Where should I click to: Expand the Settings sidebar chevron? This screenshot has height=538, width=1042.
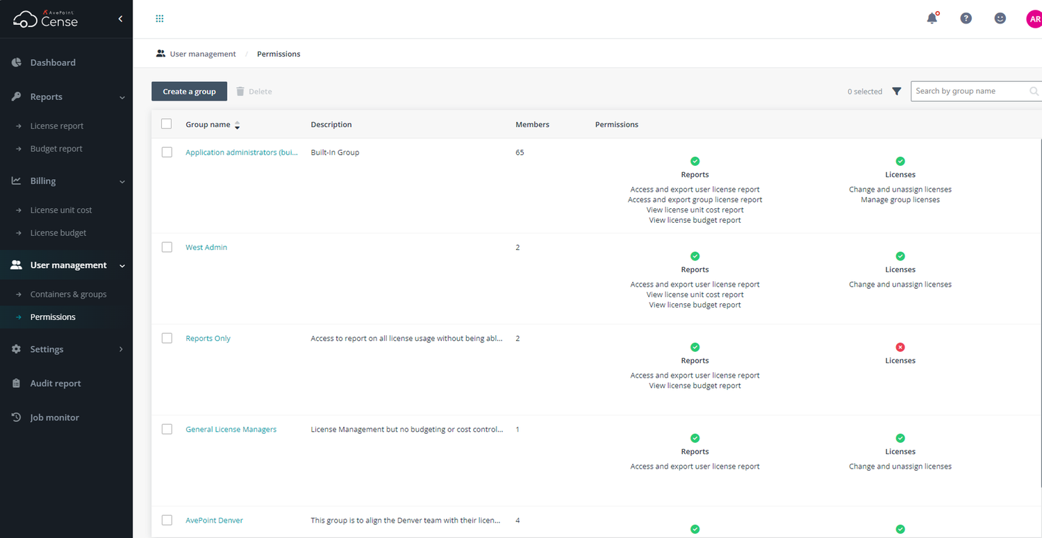click(122, 349)
